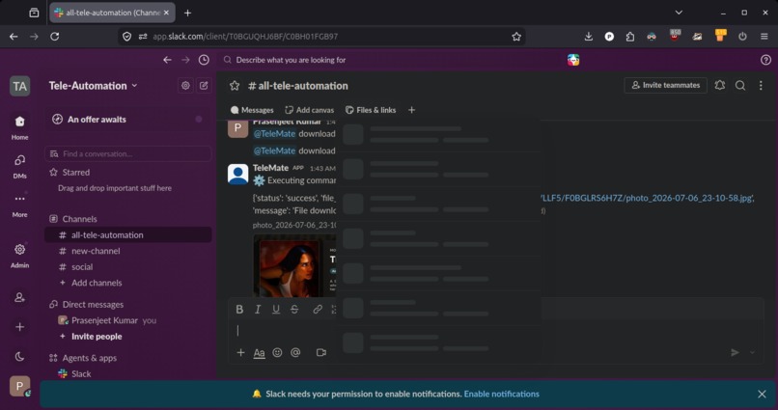
Task: Dismiss the notification permission banner
Action: [x=762, y=395]
